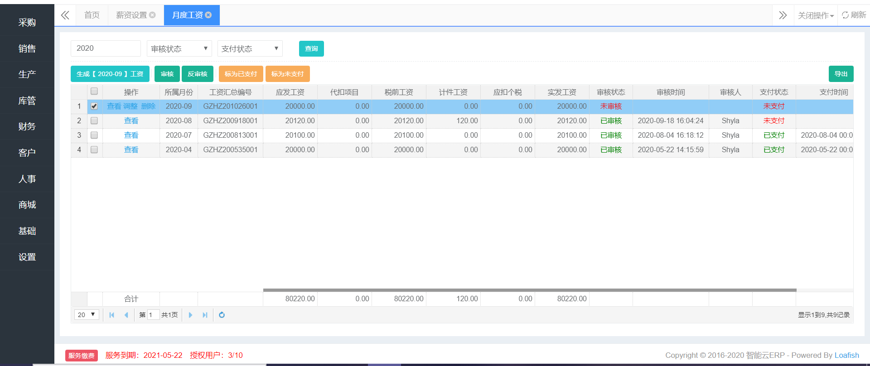Check the checkbox for row 2020-08

pos(94,120)
